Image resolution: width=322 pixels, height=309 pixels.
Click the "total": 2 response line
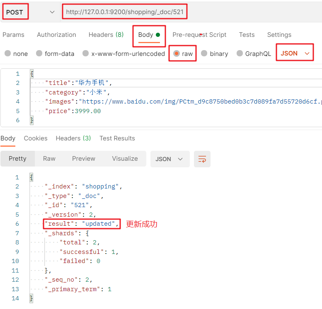(x=80, y=242)
